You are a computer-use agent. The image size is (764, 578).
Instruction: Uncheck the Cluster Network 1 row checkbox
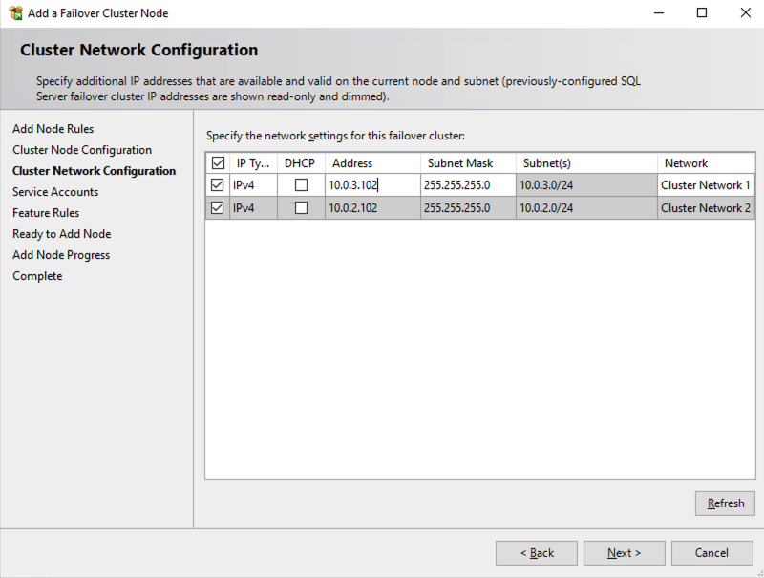click(218, 185)
